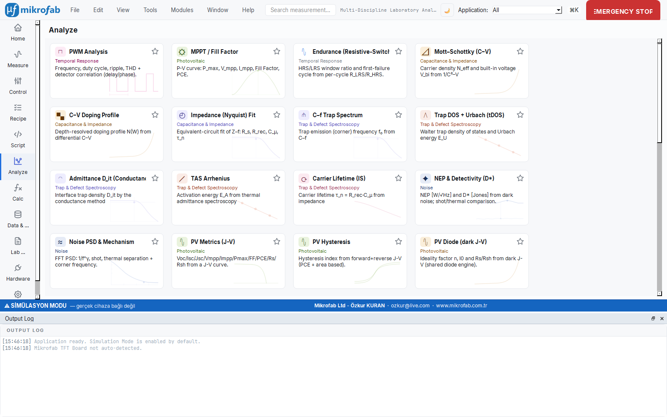Open the Home sidebar page

coord(18,33)
